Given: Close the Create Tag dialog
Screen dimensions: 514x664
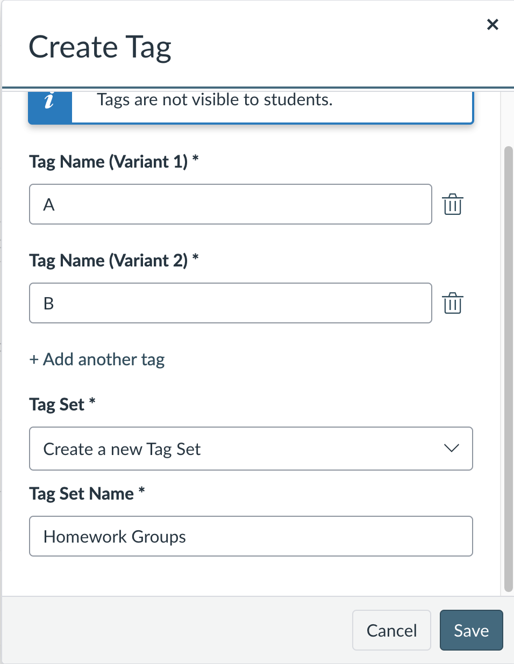Looking at the screenshot, I should 492,25.
